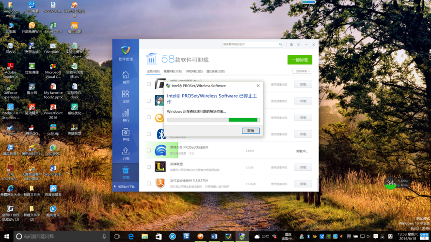Click the search magnifier icon
431x242 pixels.
pyautogui.click(x=280, y=44)
